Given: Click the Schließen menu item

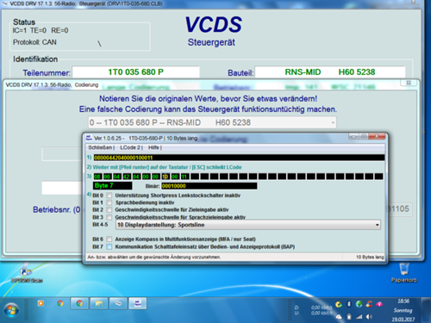Looking at the screenshot, I should [100, 147].
